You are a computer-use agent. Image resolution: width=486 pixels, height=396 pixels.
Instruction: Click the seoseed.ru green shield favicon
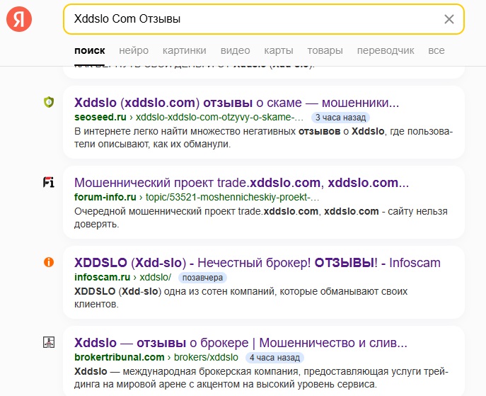(x=49, y=102)
